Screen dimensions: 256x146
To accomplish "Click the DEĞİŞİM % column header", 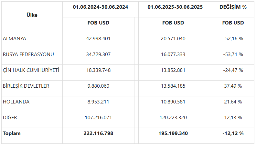I will (x=233, y=7).
